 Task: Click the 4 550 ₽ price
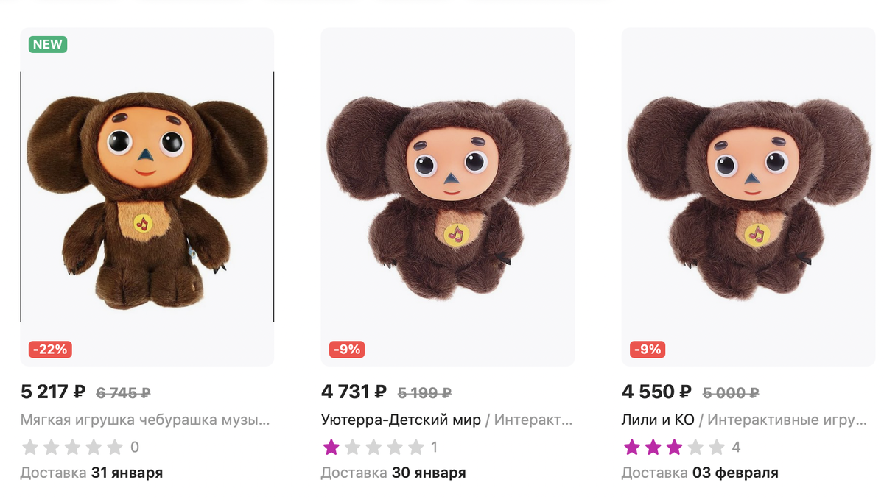tap(656, 392)
